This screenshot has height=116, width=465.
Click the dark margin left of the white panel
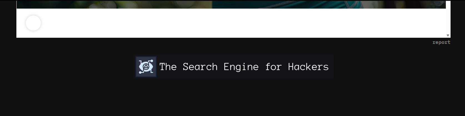coord(8,19)
